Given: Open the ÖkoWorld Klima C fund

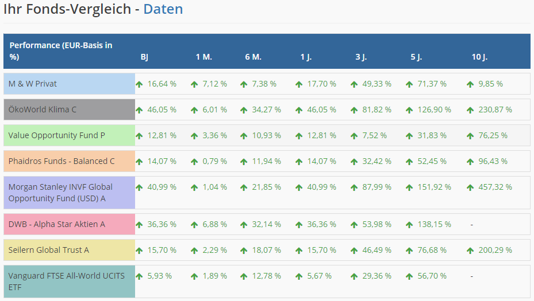Looking at the screenshot, I should point(42,110).
